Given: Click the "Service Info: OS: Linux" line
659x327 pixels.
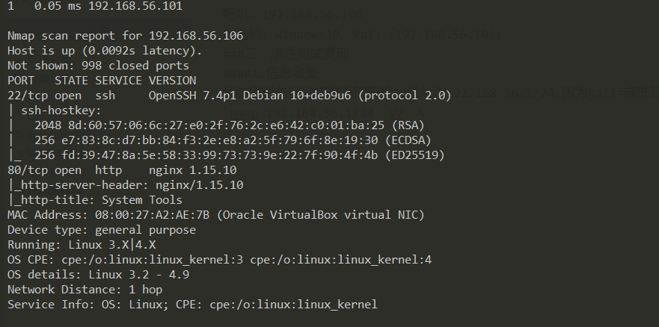Looking at the screenshot, I should [192, 305].
